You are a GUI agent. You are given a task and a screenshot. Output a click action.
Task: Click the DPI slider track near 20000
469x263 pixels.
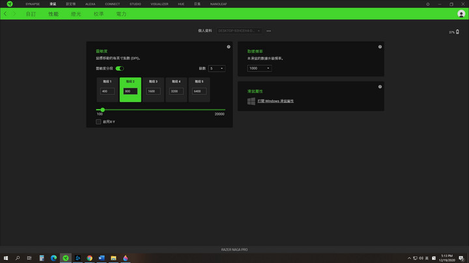pyautogui.click(x=223, y=110)
